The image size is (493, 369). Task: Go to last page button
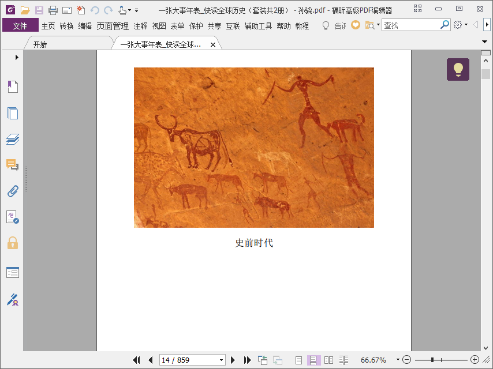(248, 360)
